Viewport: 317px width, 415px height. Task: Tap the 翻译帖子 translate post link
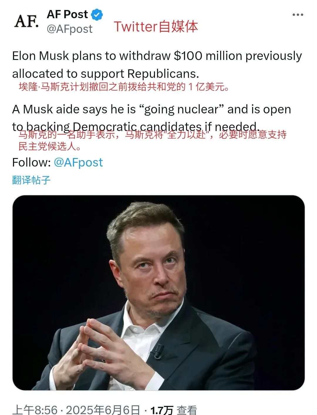pyautogui.click(x=31, y=180)
